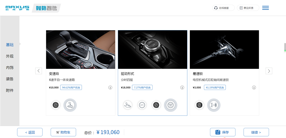Image resolution: width=286 pixels, height=138 pixels.
Task: Select the gear shifter option under 变速箱
Action: pyautogui.click(x=70, y=105)
